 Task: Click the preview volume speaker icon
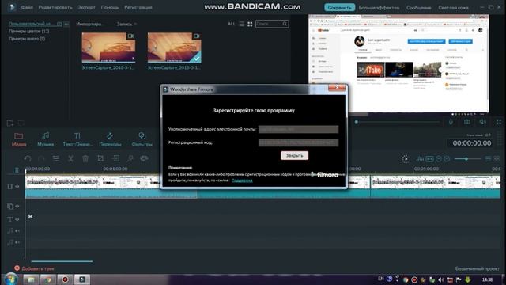[482, 122]
